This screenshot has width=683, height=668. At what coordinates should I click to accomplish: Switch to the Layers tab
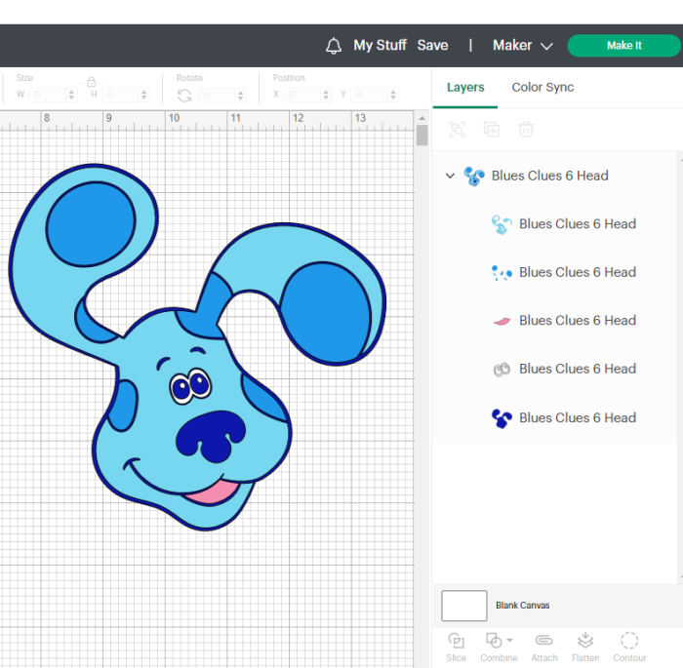point(465,88)
